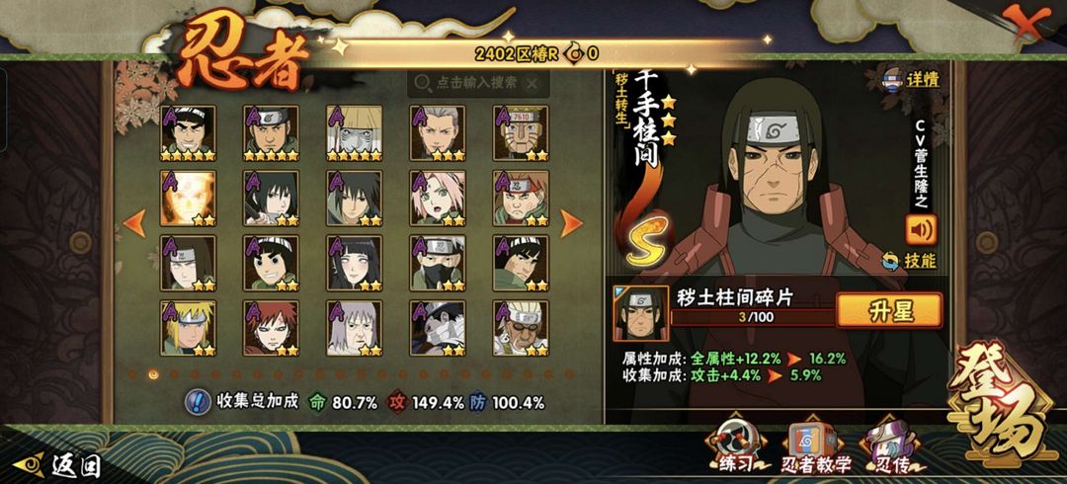Select the masked Kakashi ninja portrait
Screen dimensions: 1067x484
click(438, 263)
